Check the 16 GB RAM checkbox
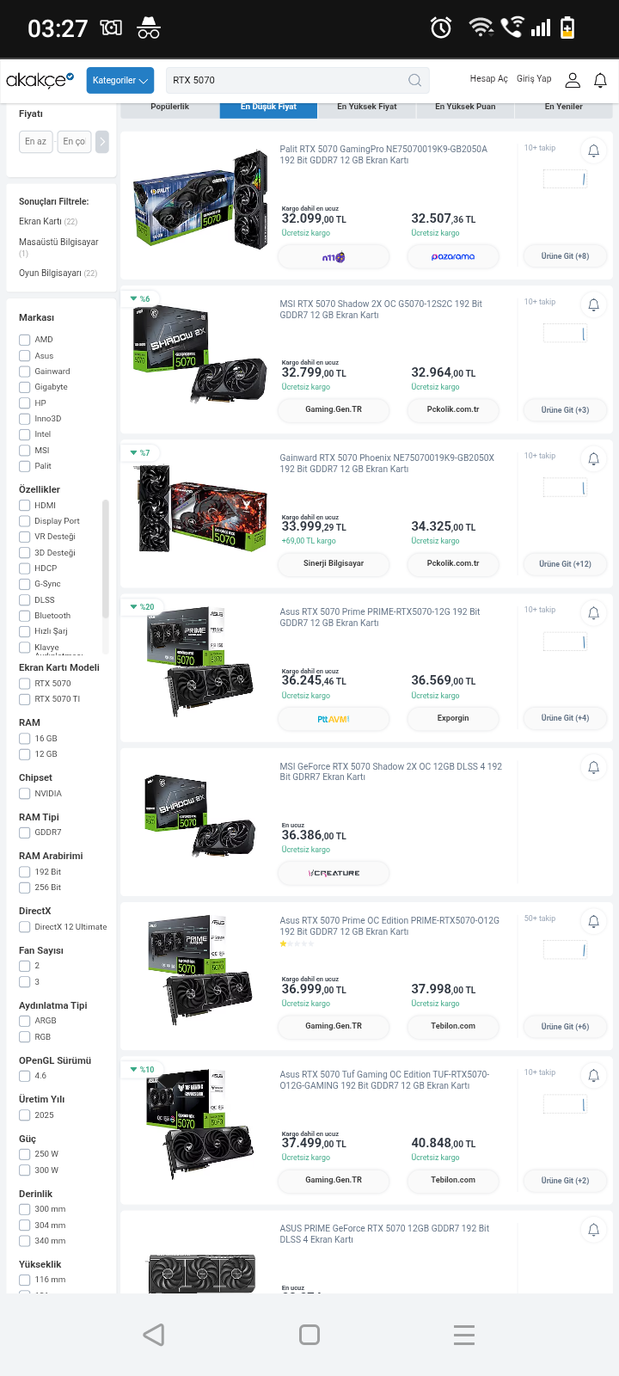 pos(24,739)
